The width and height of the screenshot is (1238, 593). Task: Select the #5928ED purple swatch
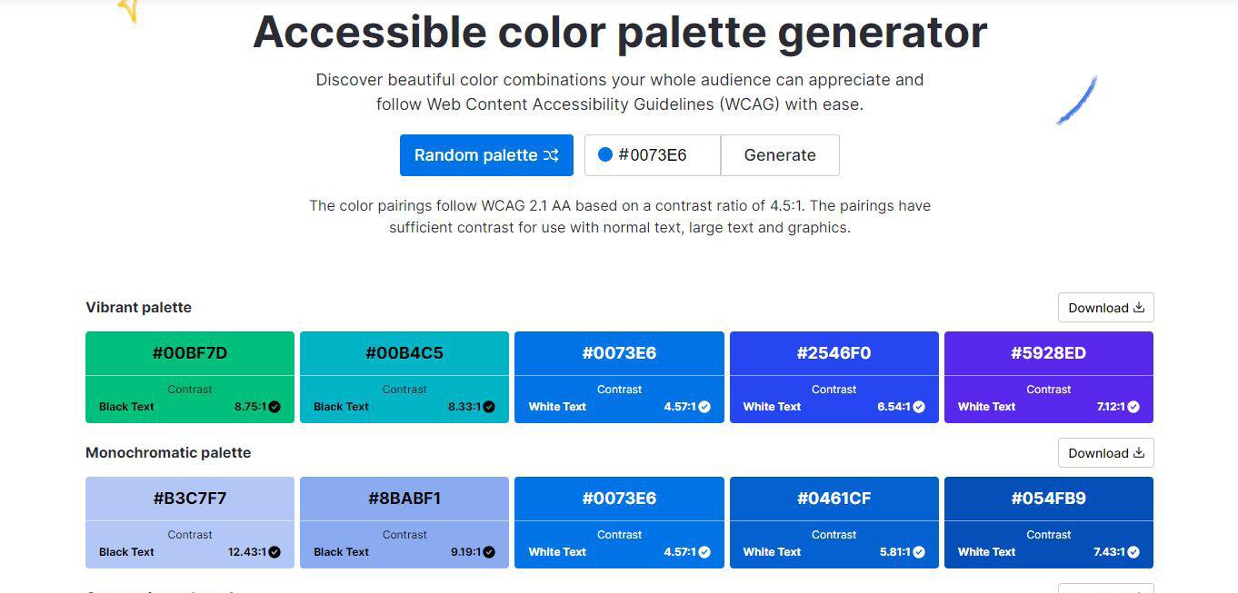click(1048, 353)
